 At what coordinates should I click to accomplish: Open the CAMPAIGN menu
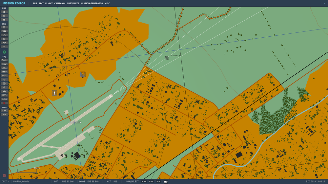[60, 3]
